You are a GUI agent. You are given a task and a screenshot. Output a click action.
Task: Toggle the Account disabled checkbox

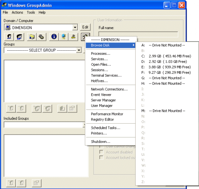101,152
